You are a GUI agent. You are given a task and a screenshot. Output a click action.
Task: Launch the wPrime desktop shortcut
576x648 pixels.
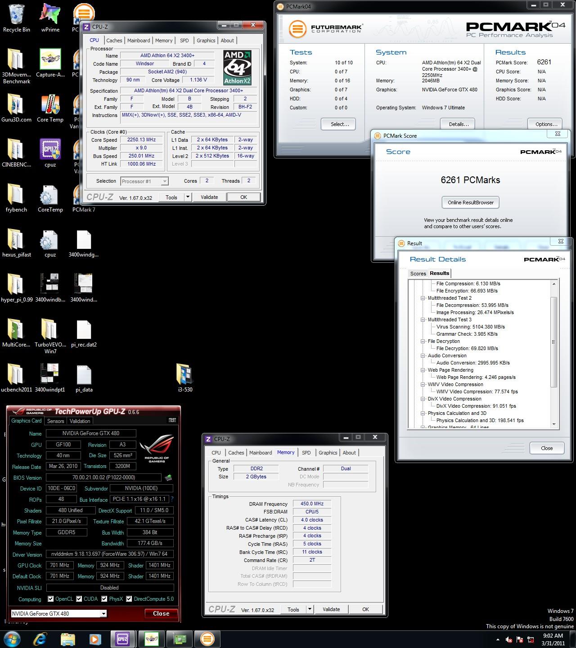[50, 18]
